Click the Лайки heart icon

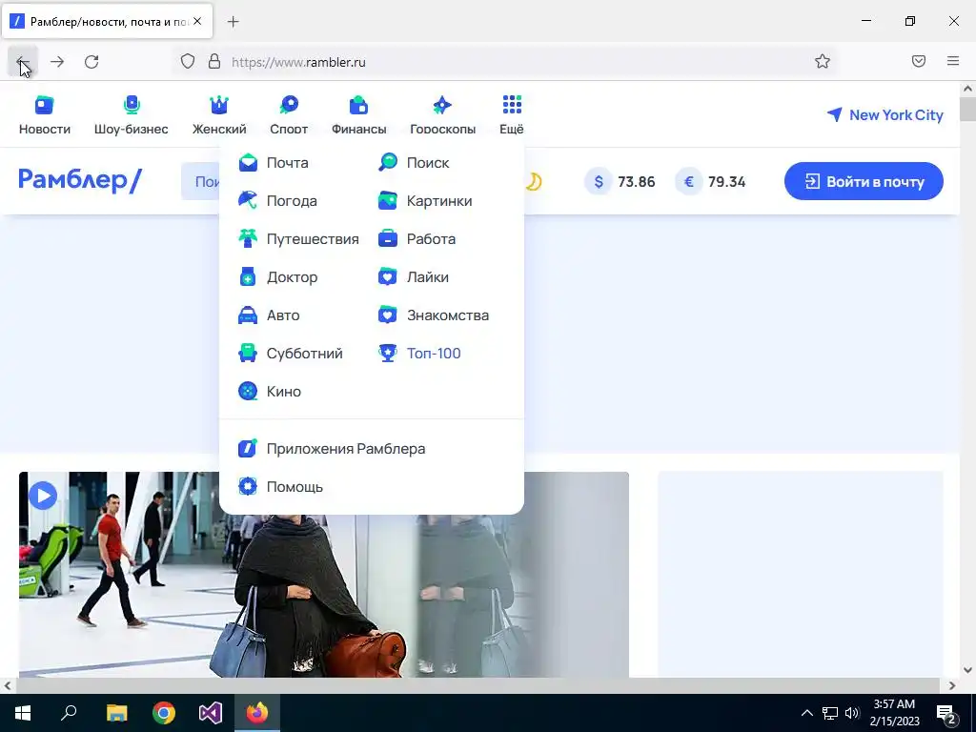(x=387, y=277)
